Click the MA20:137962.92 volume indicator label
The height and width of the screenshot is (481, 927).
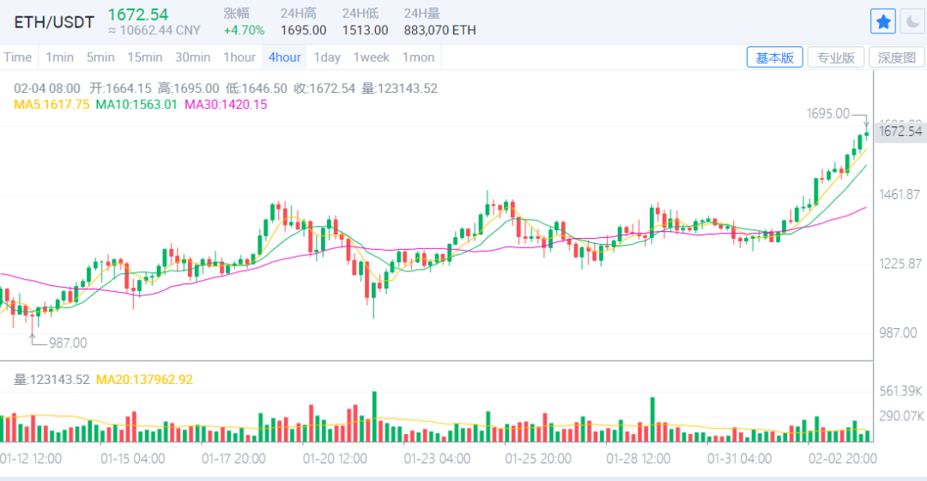(x=144, y=380)
